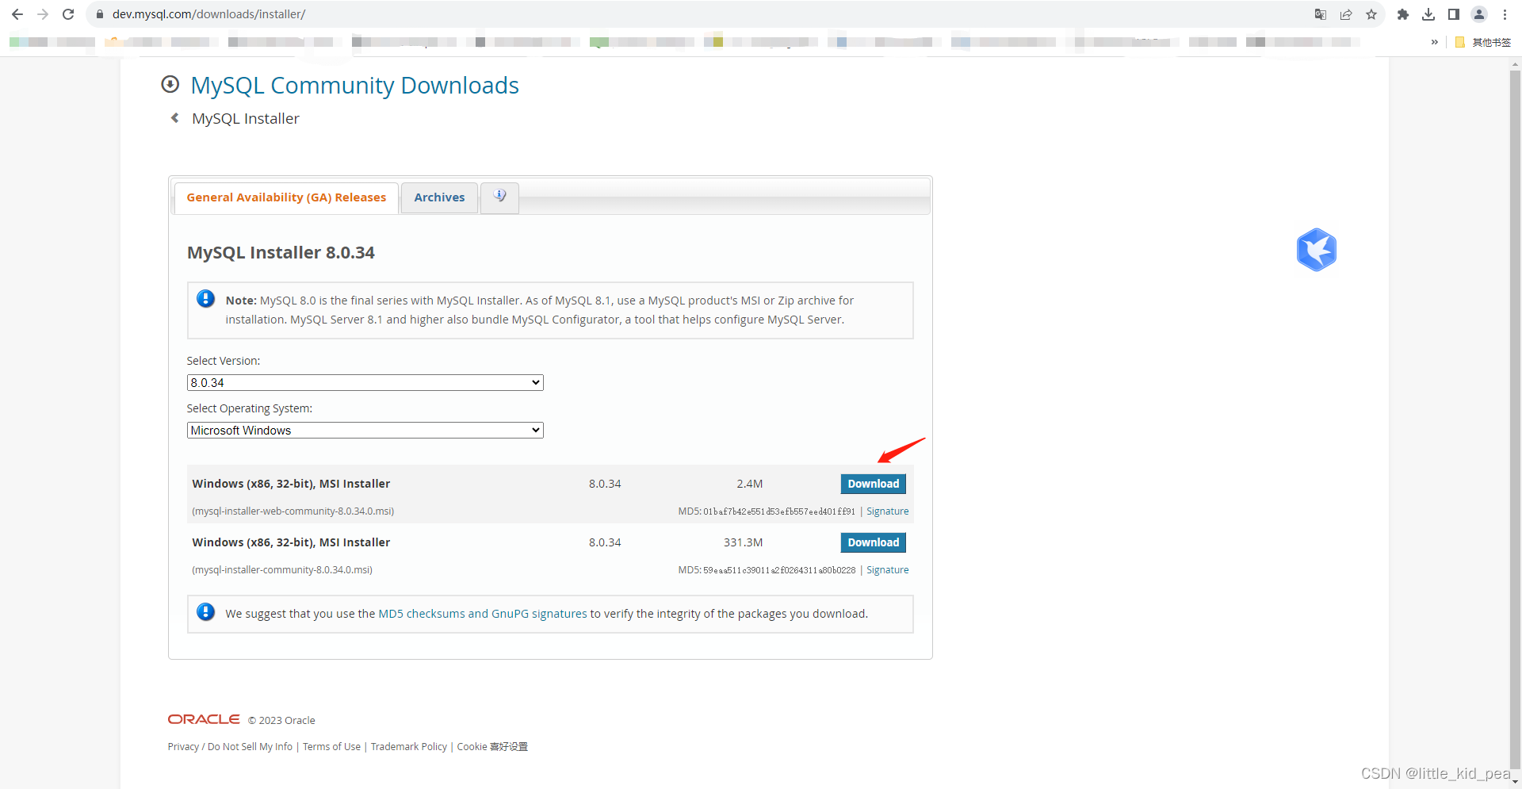Click the site lock icon in address bar
This screenshot has height=789, width=1522.
(100, 14)
